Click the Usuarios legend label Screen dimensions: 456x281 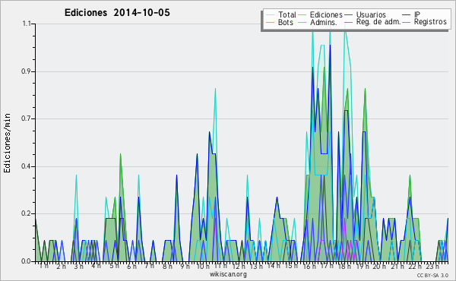[371, 14]
